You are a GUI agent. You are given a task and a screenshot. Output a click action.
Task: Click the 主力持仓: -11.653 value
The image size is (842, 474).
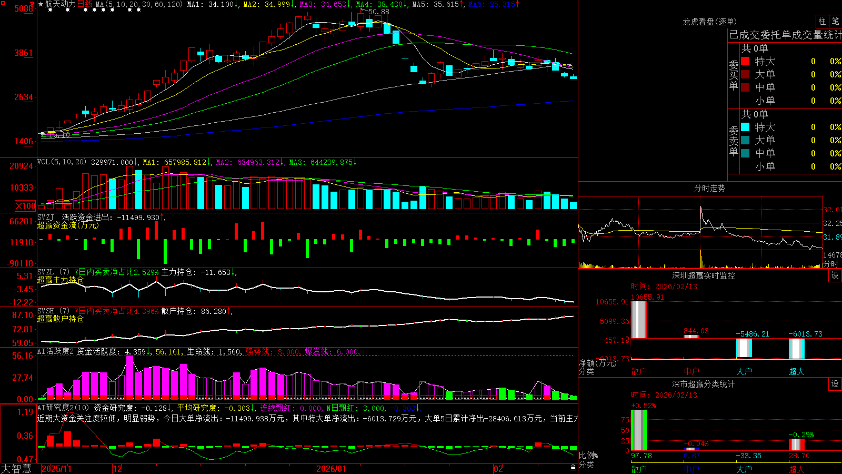[x=199, y=272]
